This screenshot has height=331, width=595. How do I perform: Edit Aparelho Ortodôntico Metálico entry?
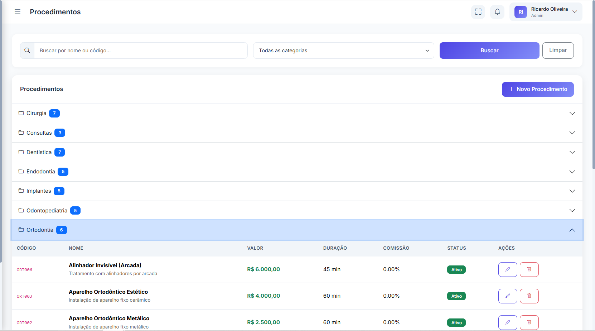pyautogui.click(x=507, y=322)
